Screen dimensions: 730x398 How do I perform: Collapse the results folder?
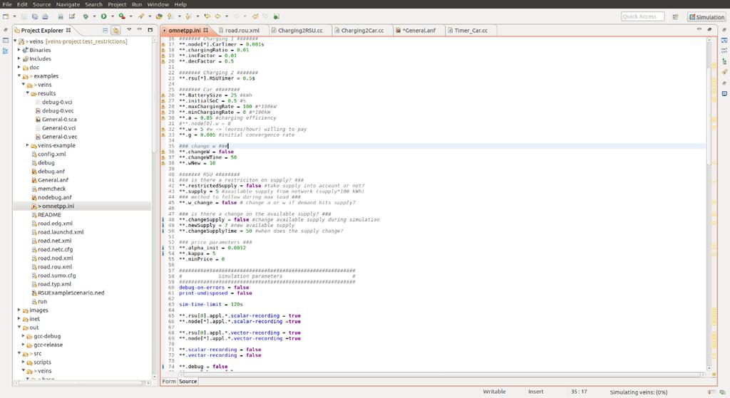[28, 93]
